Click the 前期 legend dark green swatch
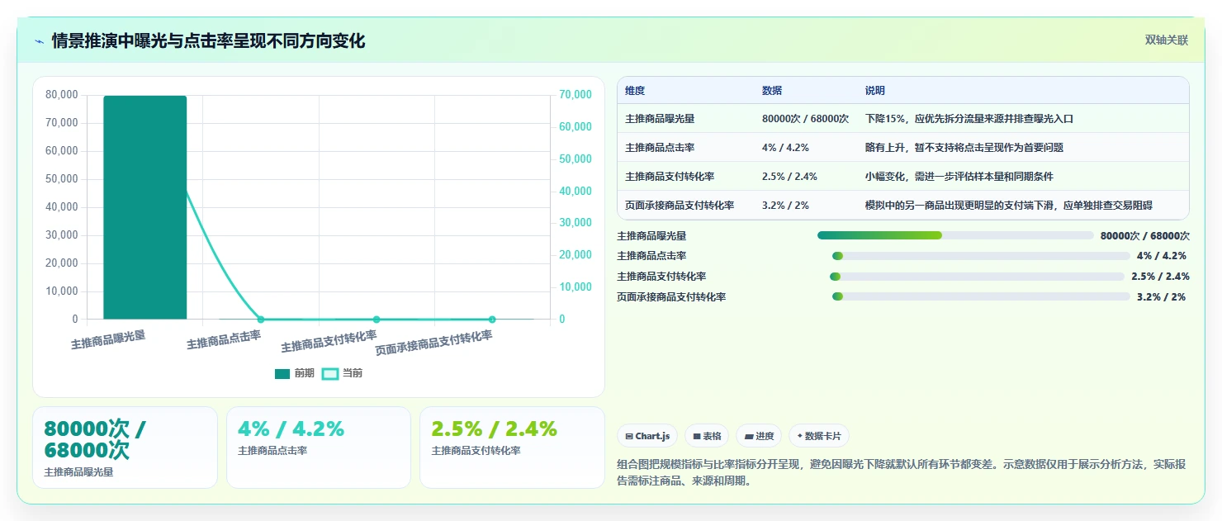The width and height of the screenshot is (1222, 521). pyautogui.click(x=282, y=373)
